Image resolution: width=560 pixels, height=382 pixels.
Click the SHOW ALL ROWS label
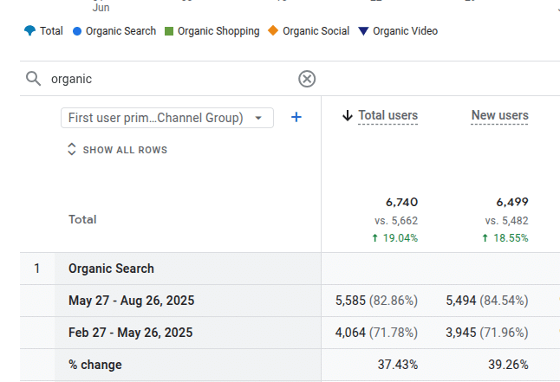pyautogui.click(x=125, y=150)
